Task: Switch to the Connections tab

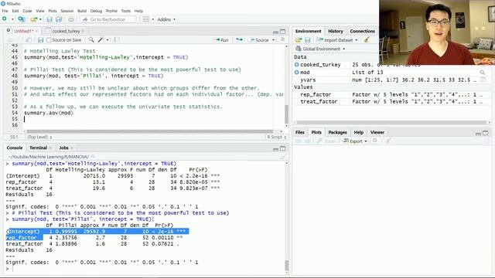Action: click(x=362, y=31)
